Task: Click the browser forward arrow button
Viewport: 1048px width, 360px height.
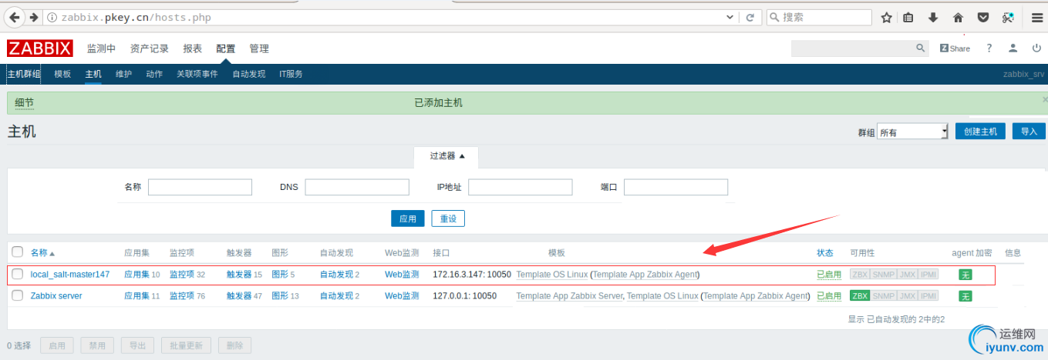Action: click(x=33, y=17)
